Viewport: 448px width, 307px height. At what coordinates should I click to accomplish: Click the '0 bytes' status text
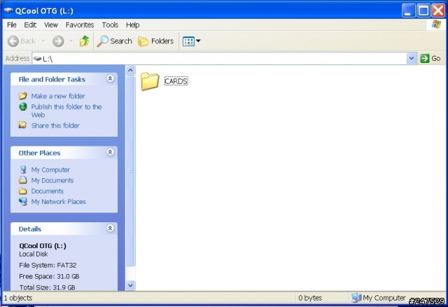click(310, 298)
